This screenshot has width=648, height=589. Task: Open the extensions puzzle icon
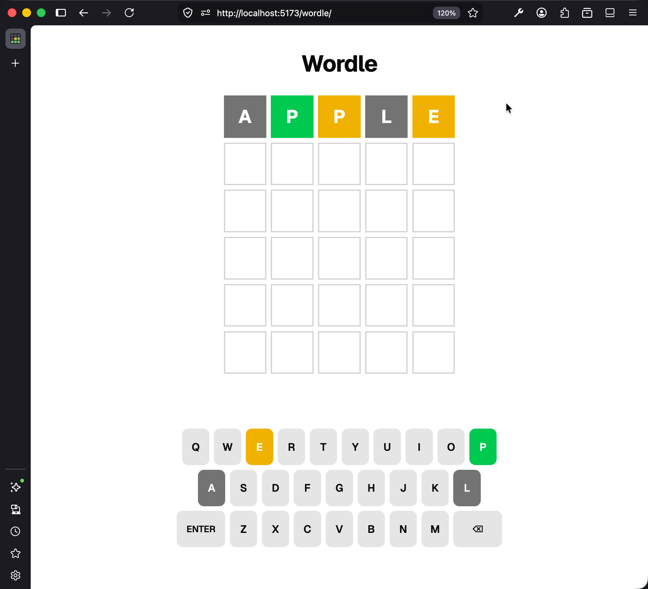point(564,13)
